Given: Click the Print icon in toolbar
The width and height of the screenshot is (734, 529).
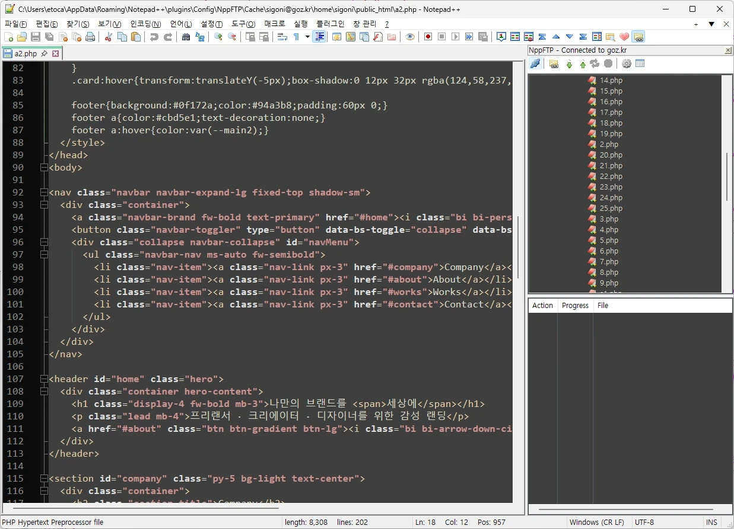Looking at the screenshot, I should click(x=90, y=37).
